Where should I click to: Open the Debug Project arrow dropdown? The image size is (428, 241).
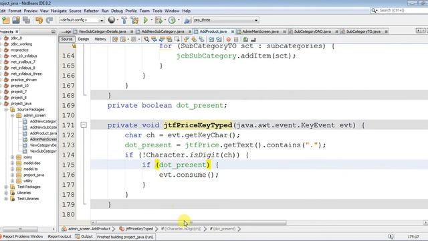click(165, 20)
